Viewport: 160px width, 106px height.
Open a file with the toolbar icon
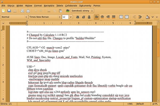tap(9, 11)
